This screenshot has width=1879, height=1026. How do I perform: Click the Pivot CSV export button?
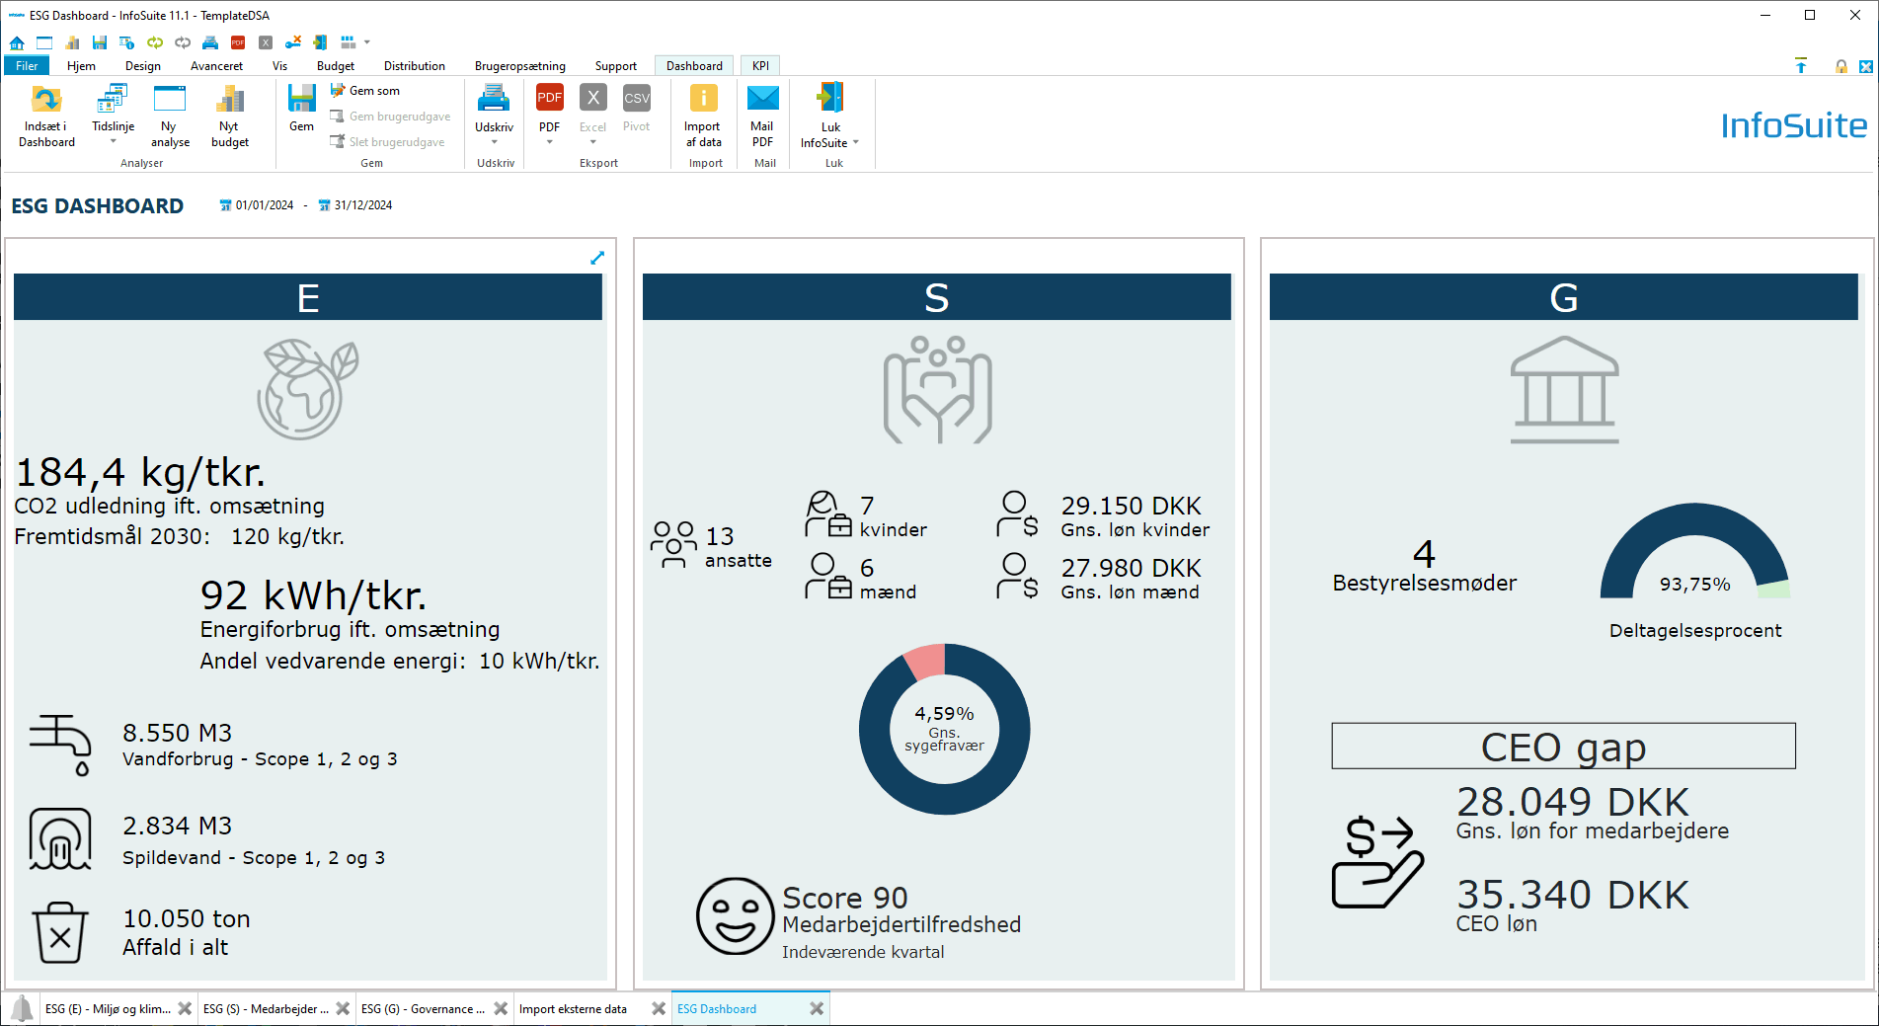(637, 109)
